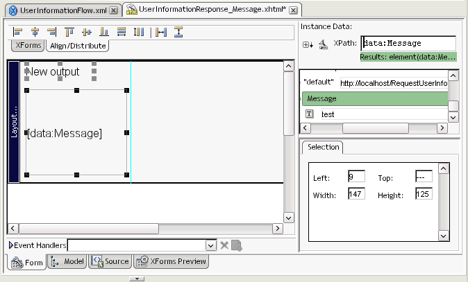Edit the Height field

(x=424, y=194)
